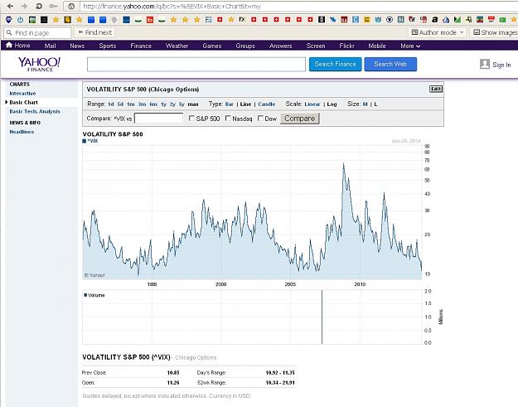Select the 1d chart range

(x=111, y=104)
